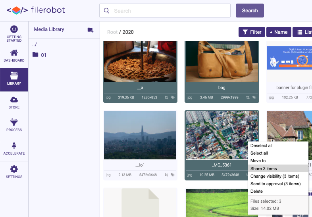Click 2020 in breadcrumb

(x=128, y=32)
